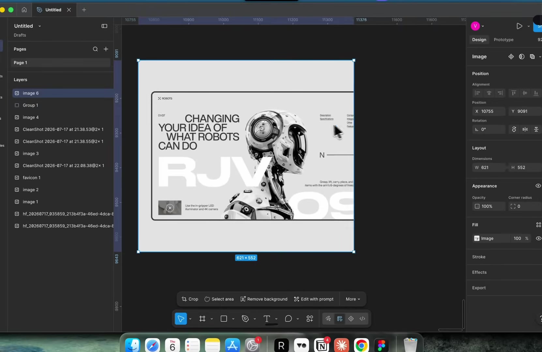
Task: Select the Group 1 layer
Action: [63, 105]
